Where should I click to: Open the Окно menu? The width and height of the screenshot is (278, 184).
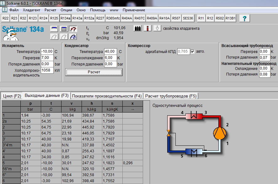tap(81, 10)
